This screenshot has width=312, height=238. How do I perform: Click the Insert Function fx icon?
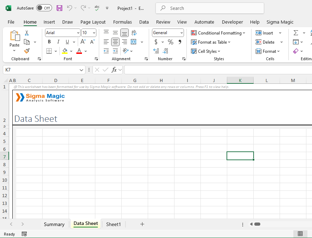tap(114, 70)
